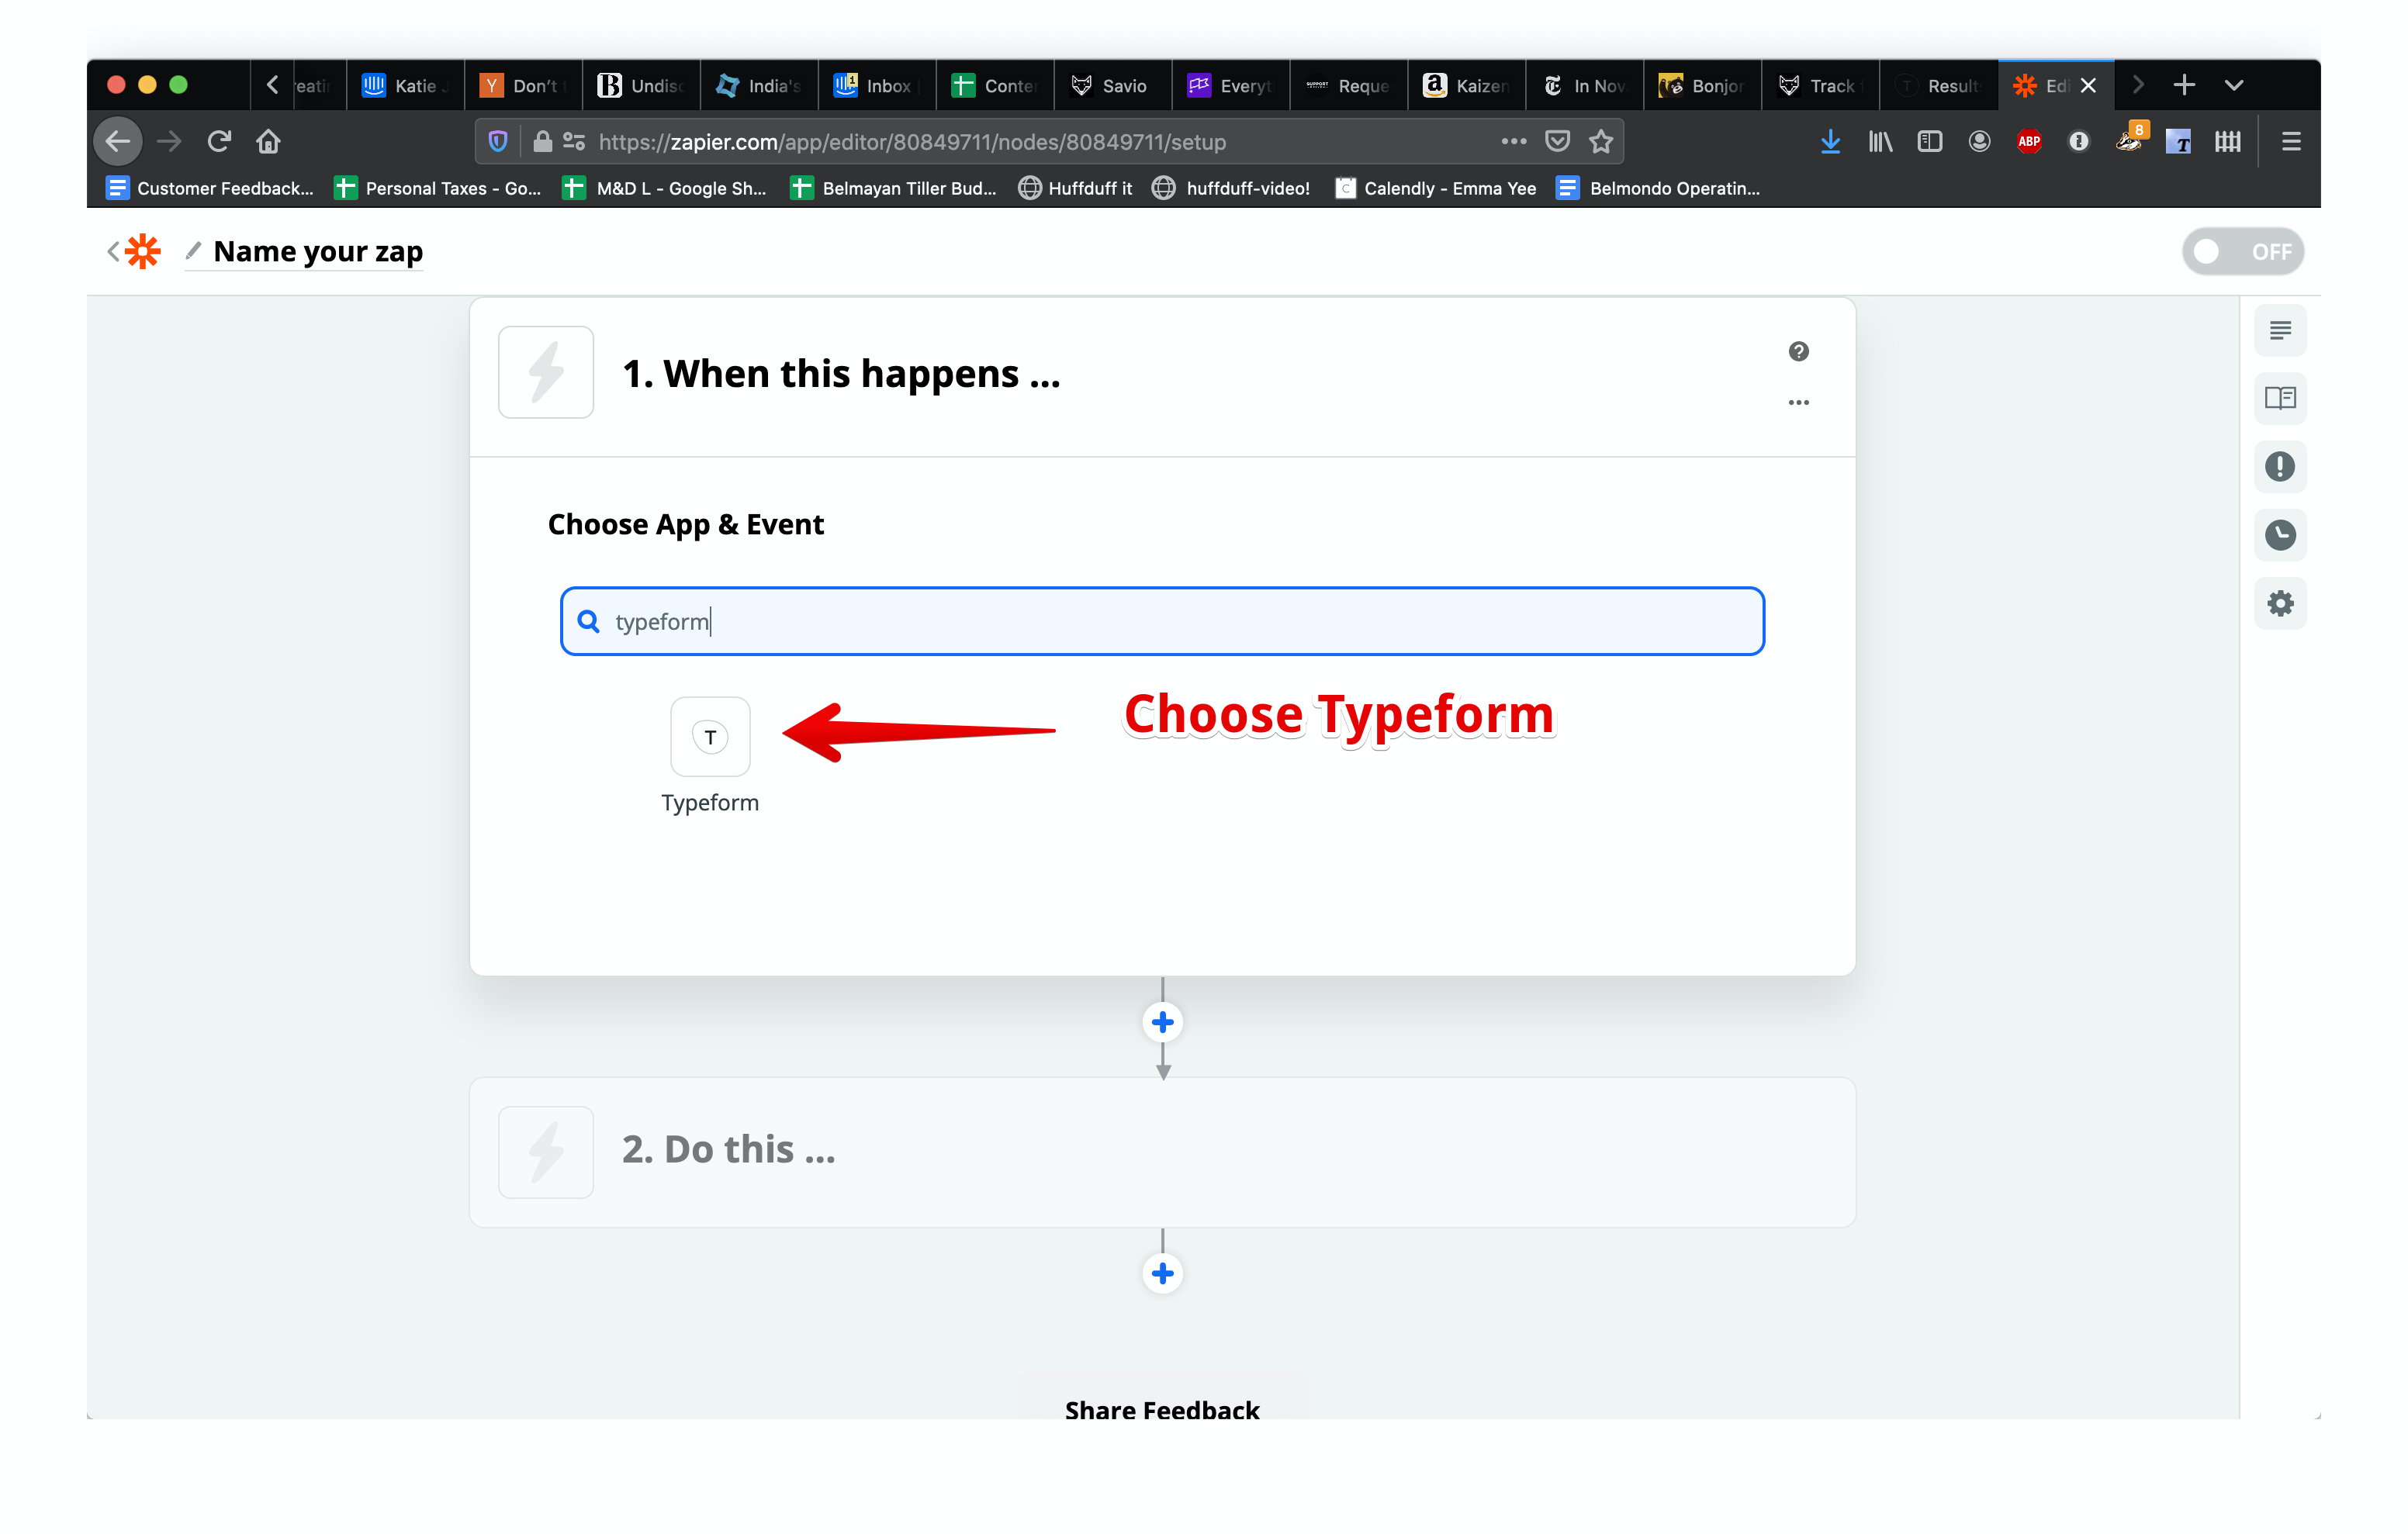The width and height of the screenshot is (2408, 1534).
Task: Open the tracking protection shield icon
Action: click(498, 142)
